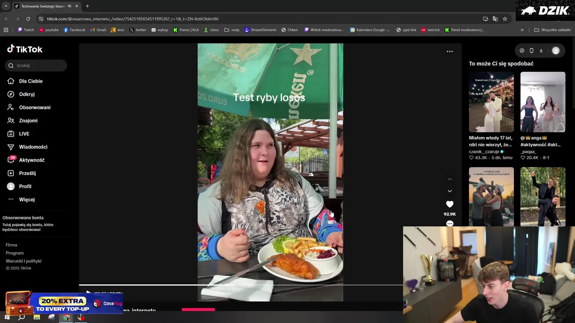
Task: Click _paqaa_ username
Action: point(528,152)
